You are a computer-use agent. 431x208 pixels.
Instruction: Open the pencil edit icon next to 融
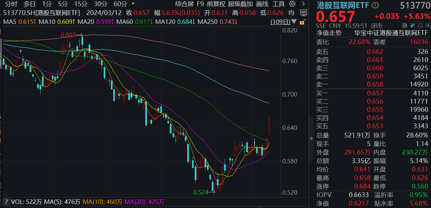coord(412,25)
